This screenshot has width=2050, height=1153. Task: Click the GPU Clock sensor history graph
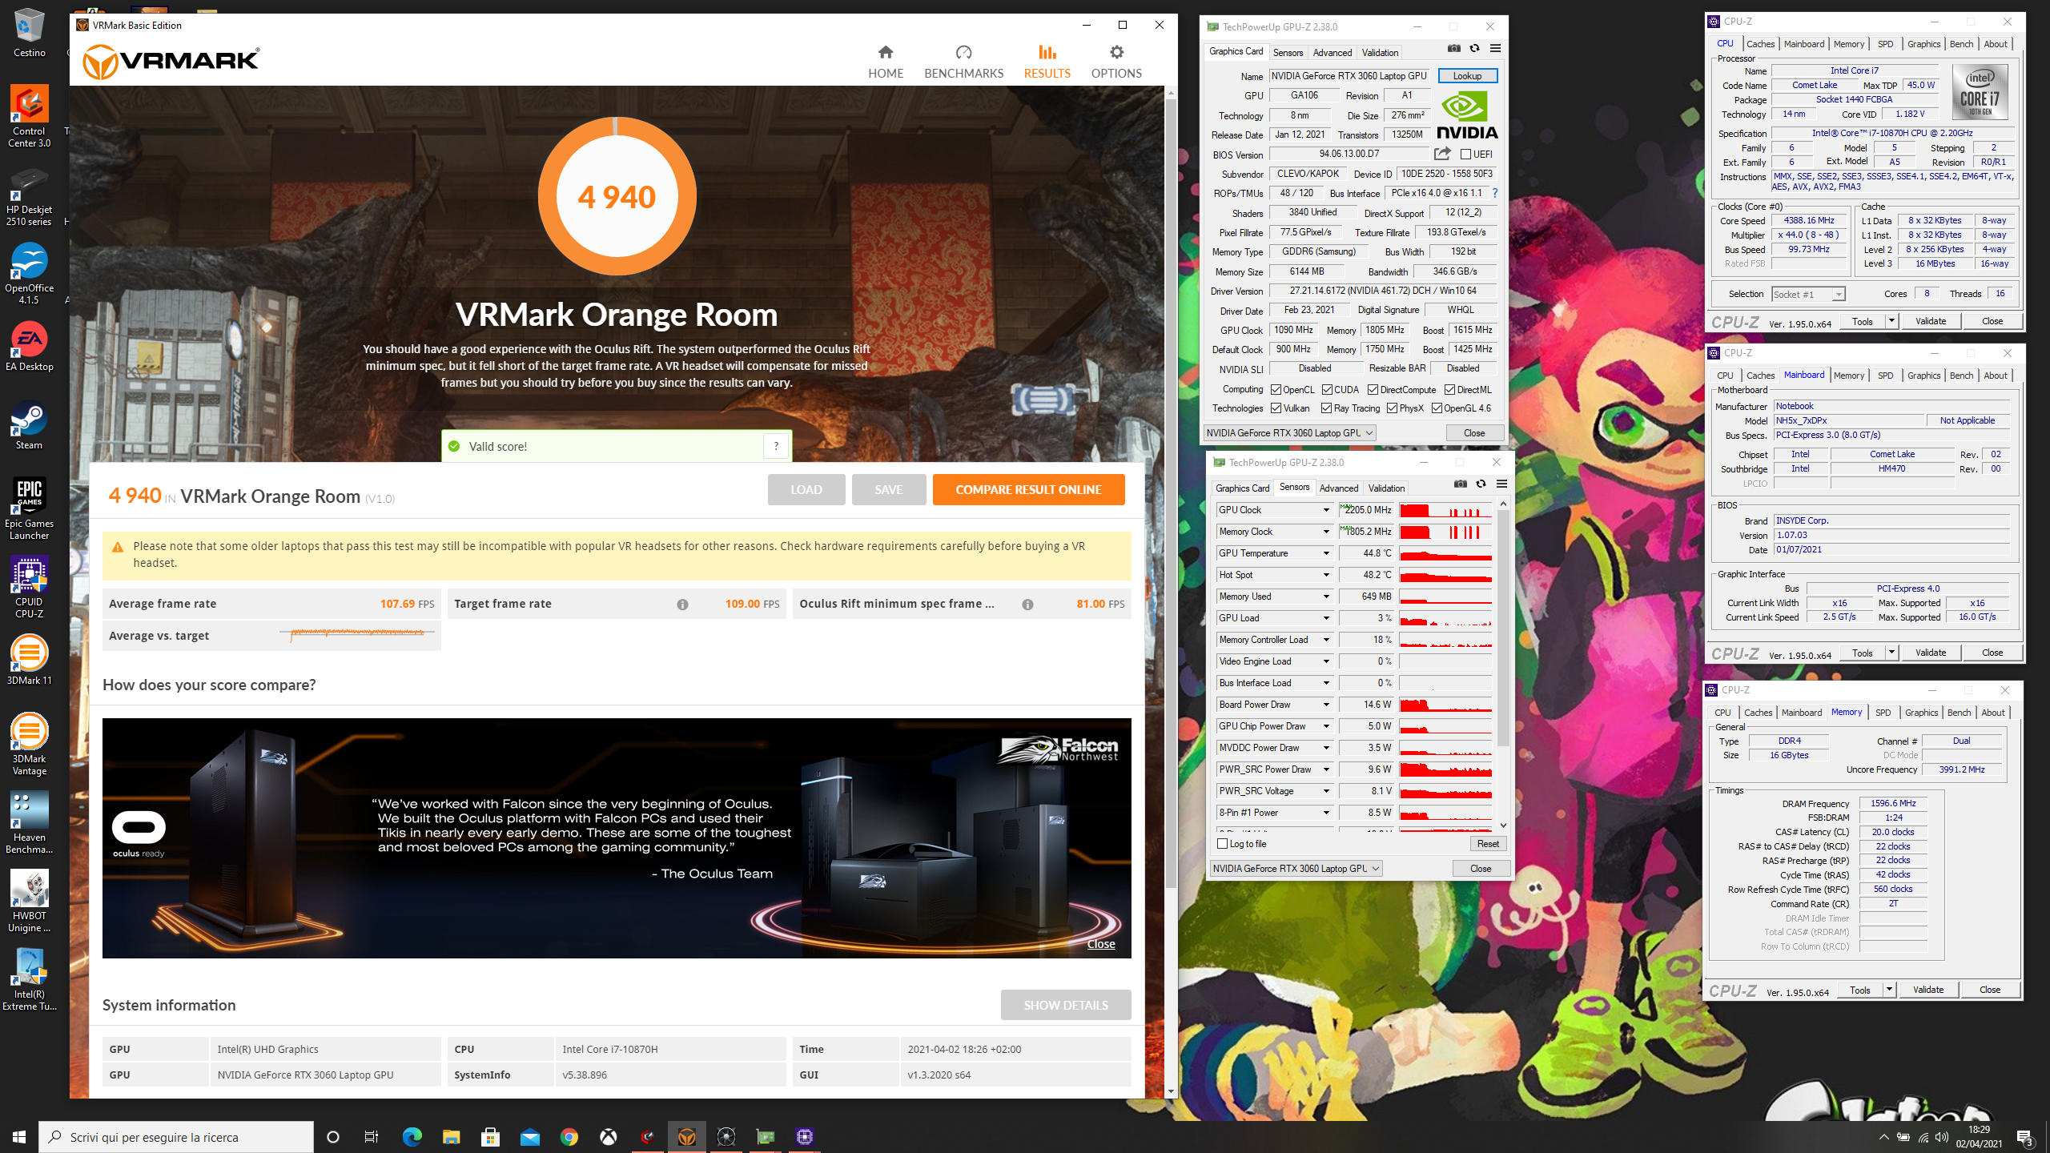(x=1445, y=510)
